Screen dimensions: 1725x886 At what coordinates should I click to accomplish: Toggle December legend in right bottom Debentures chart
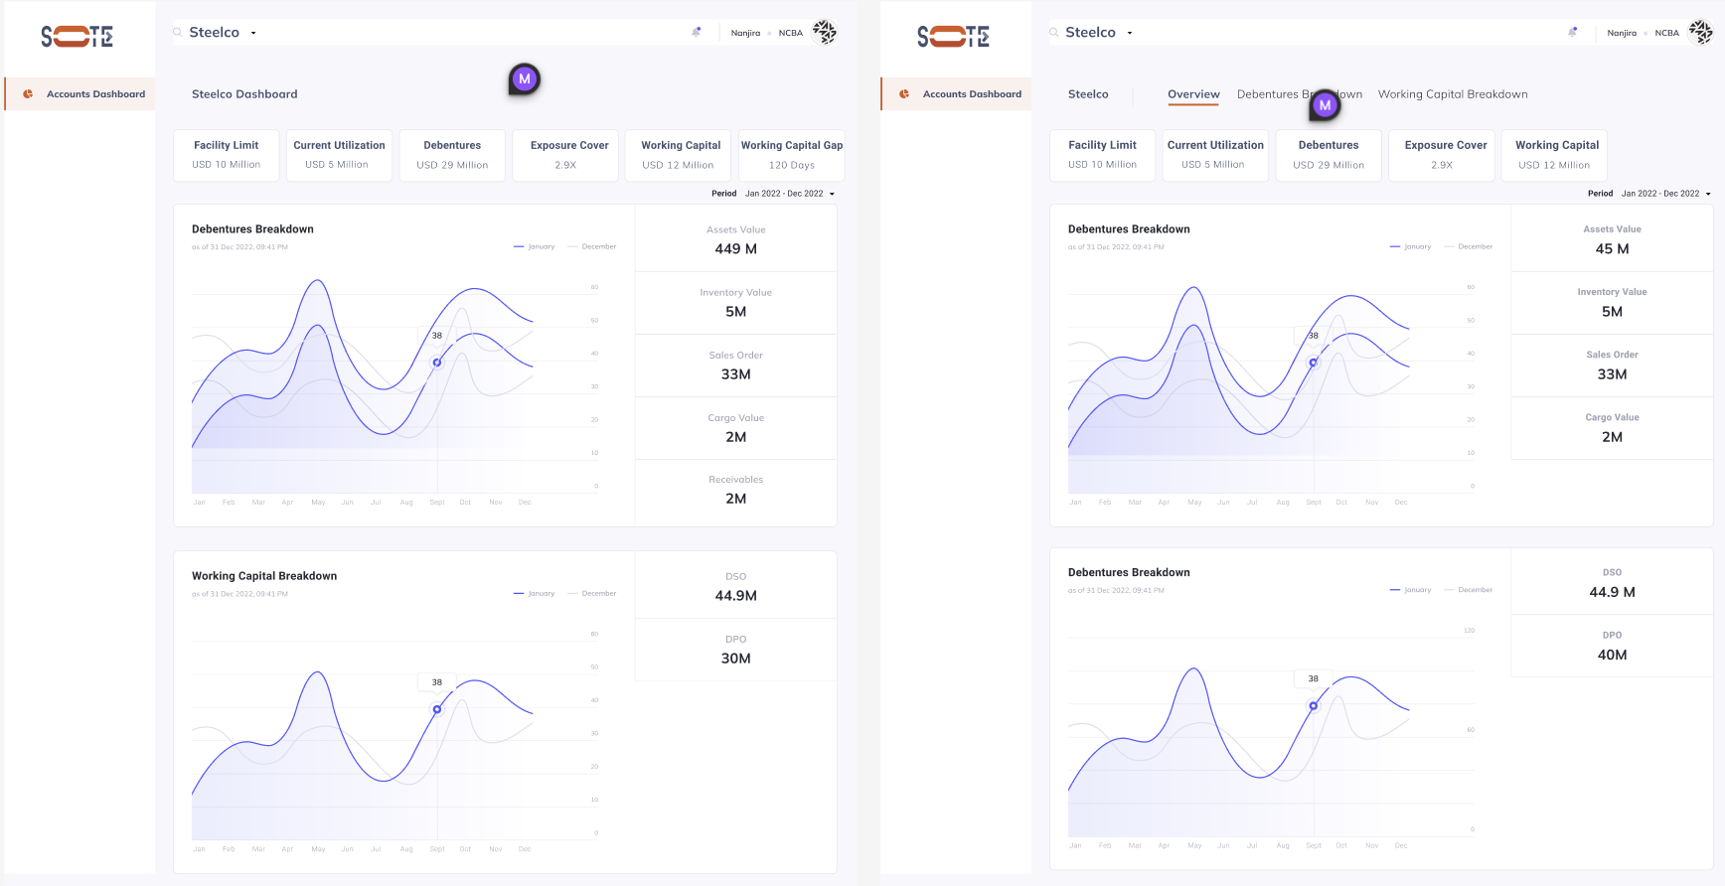point(1469,590)
